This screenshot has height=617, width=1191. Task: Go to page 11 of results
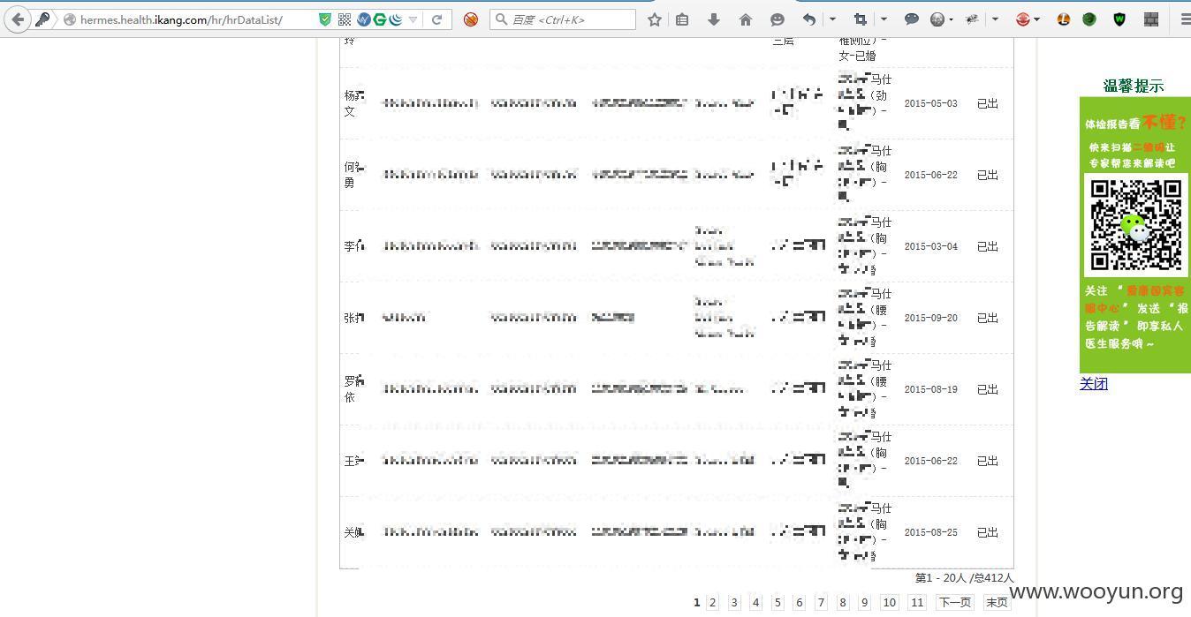click(x=917, y=602)
